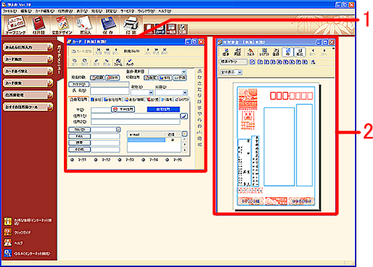Click the レイアウト layout icon in preview window
The height and width of the screenshot is (267, 373).
tap(264, 52)
